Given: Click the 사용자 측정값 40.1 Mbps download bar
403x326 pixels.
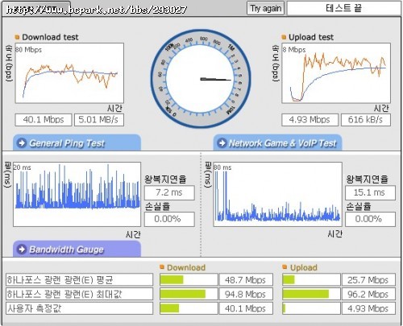Looking at the screenshot, I should [189, 308].
